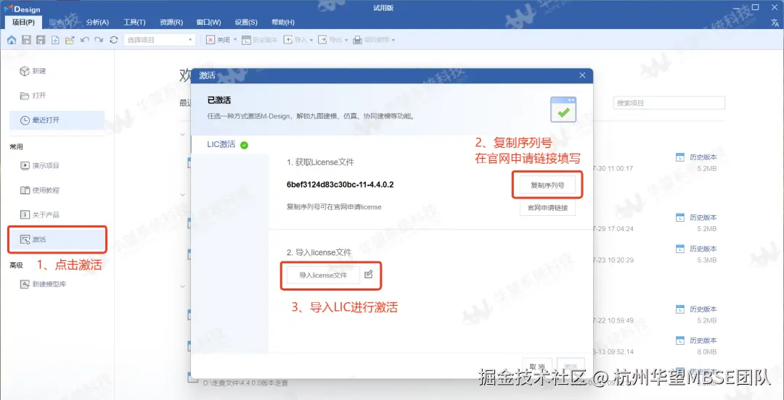Open the 选择项目 combo box
784x400 pixels.
[x=160, y=40]
